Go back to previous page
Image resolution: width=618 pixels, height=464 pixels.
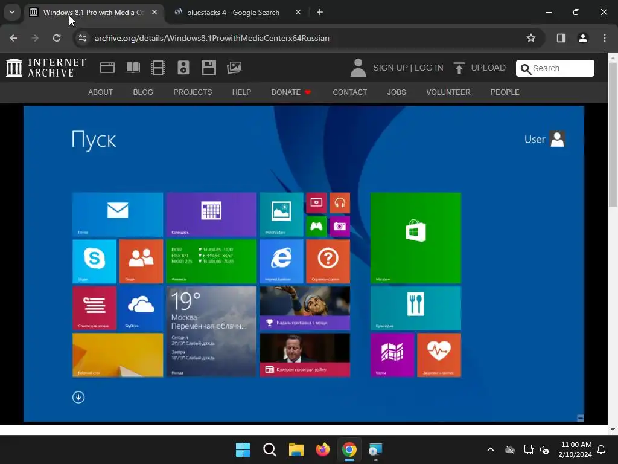[x=13, y=38]
